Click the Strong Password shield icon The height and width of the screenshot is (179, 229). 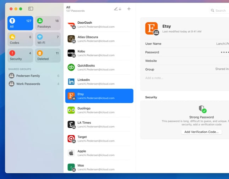point(202,109)
